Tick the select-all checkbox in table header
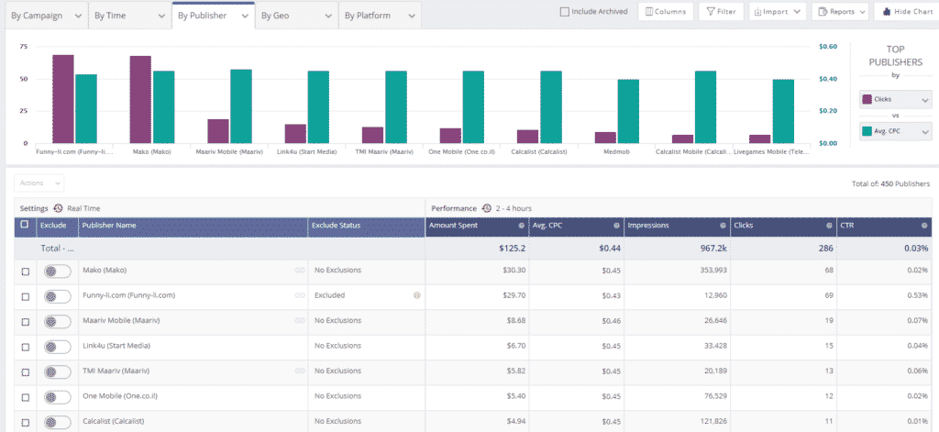Image resolution: width=939 pixels, height=432 pixels. [x=24, y=225]
